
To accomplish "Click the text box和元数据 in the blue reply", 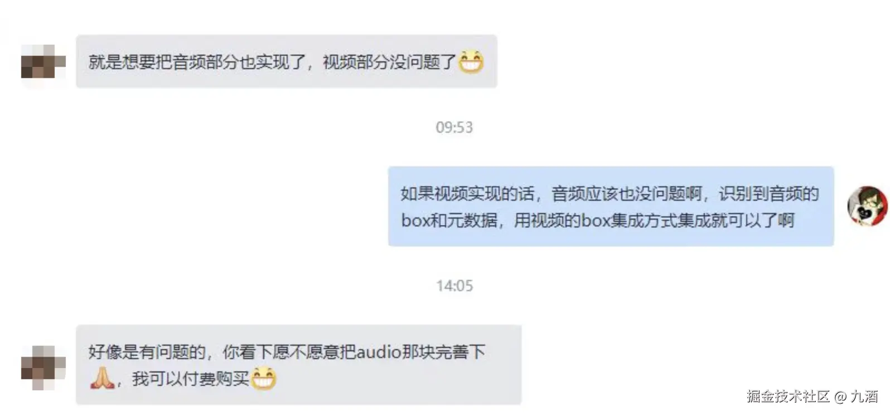I will click(449, 220).
